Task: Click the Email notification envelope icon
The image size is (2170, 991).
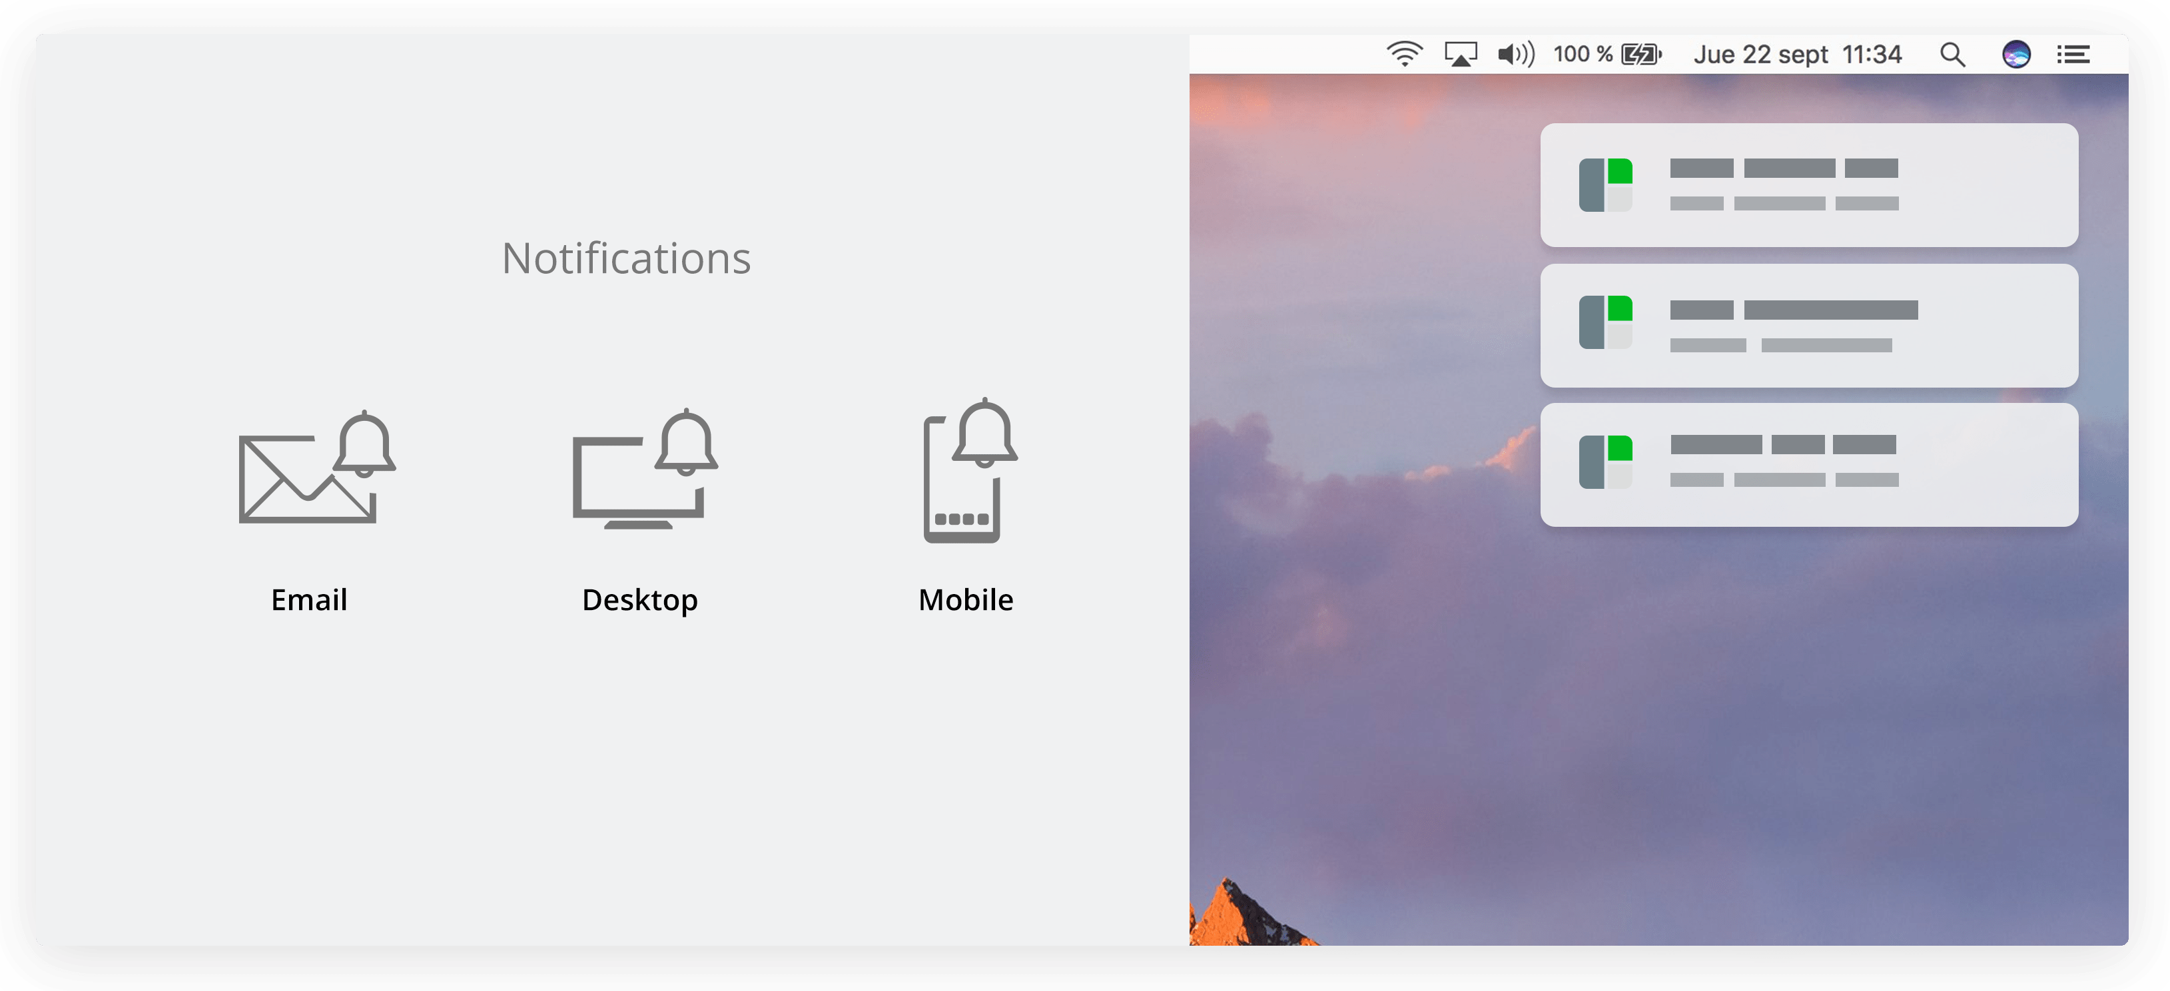Action: (317, 468)
